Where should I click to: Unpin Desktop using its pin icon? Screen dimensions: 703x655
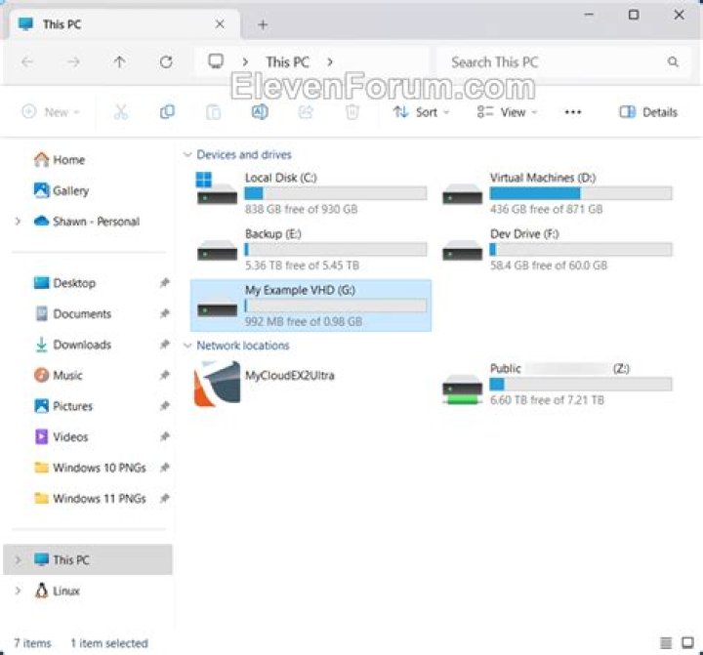click(165, 282)
